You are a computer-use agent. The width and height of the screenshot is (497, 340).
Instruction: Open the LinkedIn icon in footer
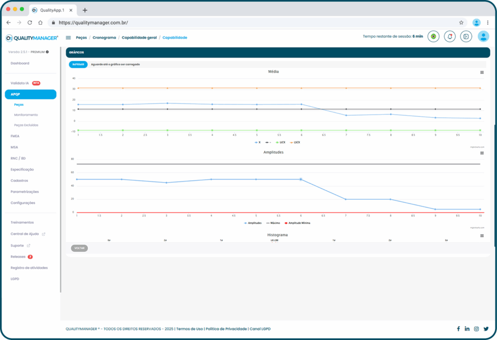tap(467, 329)
